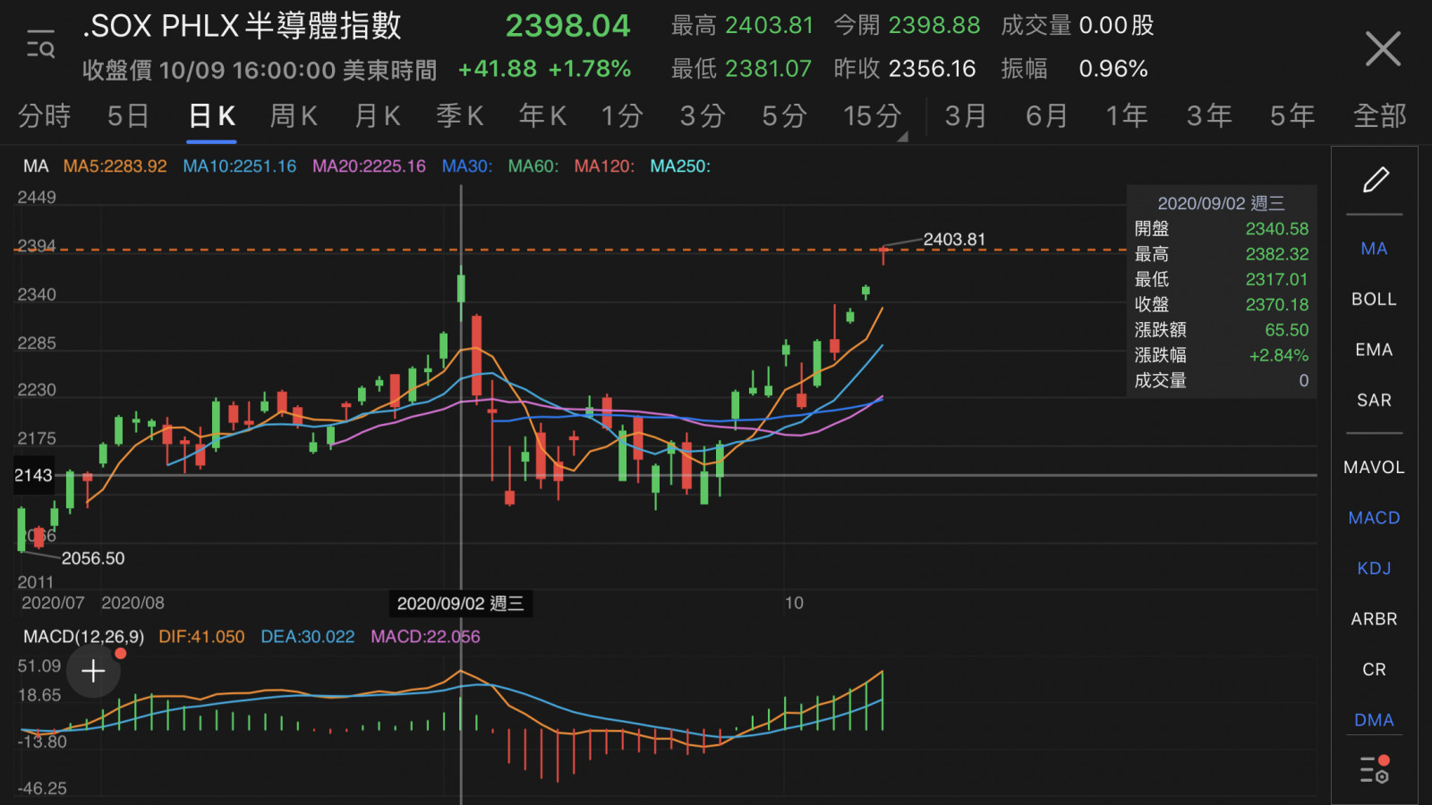Switch to 5分 five-minute chart
The width and height of the screenshot is (1432, 805).
click(785, 116)
